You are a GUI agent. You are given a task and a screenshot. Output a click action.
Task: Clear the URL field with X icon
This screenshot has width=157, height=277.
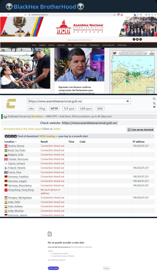pos(127,101)
